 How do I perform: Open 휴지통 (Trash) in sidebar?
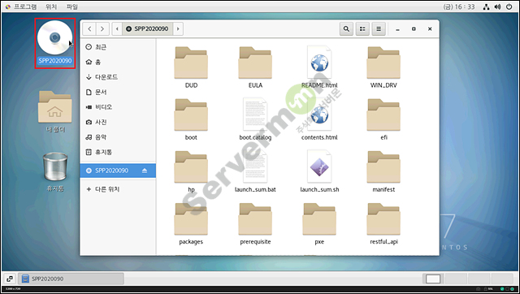[118, 152]
